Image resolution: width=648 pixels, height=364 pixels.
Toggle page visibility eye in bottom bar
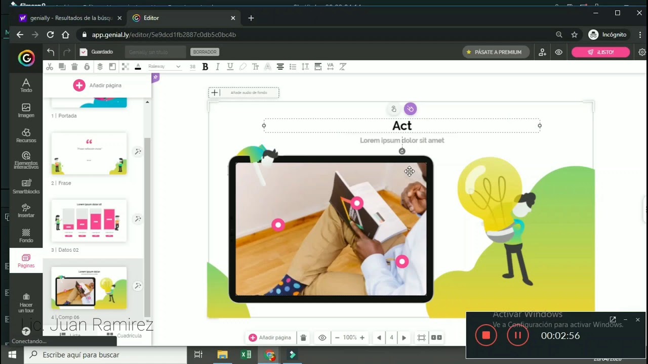coord(322,338)
